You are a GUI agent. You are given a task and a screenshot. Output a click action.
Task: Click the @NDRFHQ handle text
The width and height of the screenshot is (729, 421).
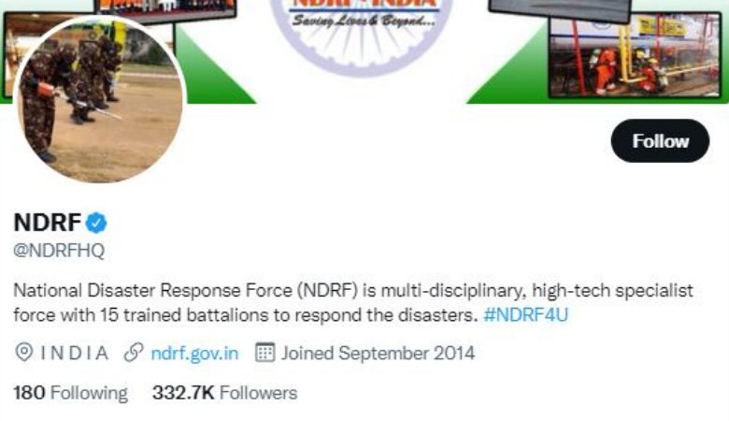click(59, 251)
